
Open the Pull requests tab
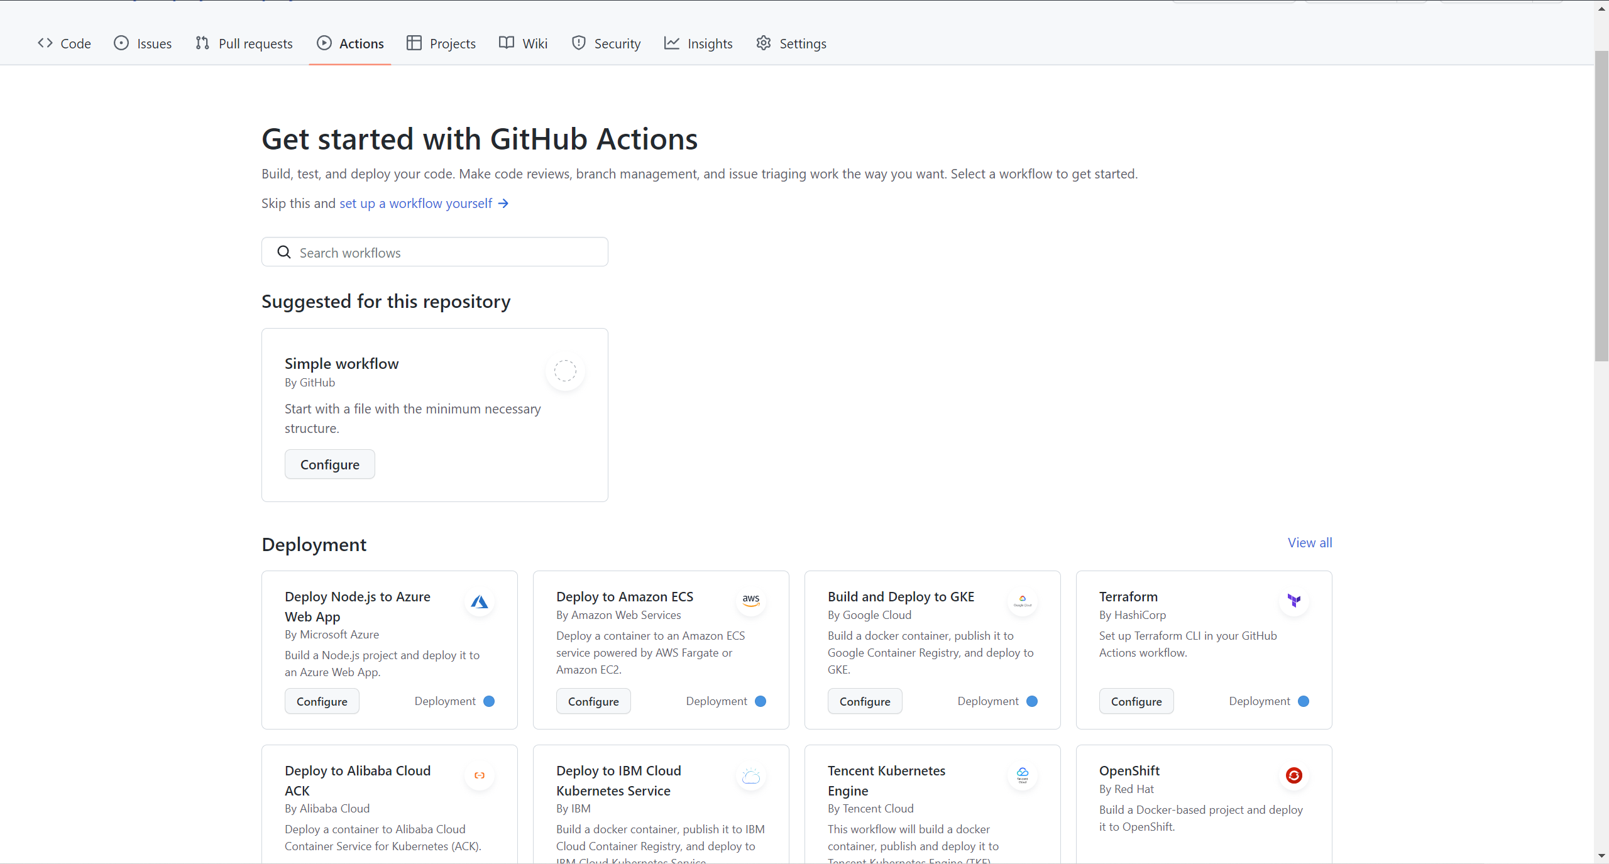point(244,43)
